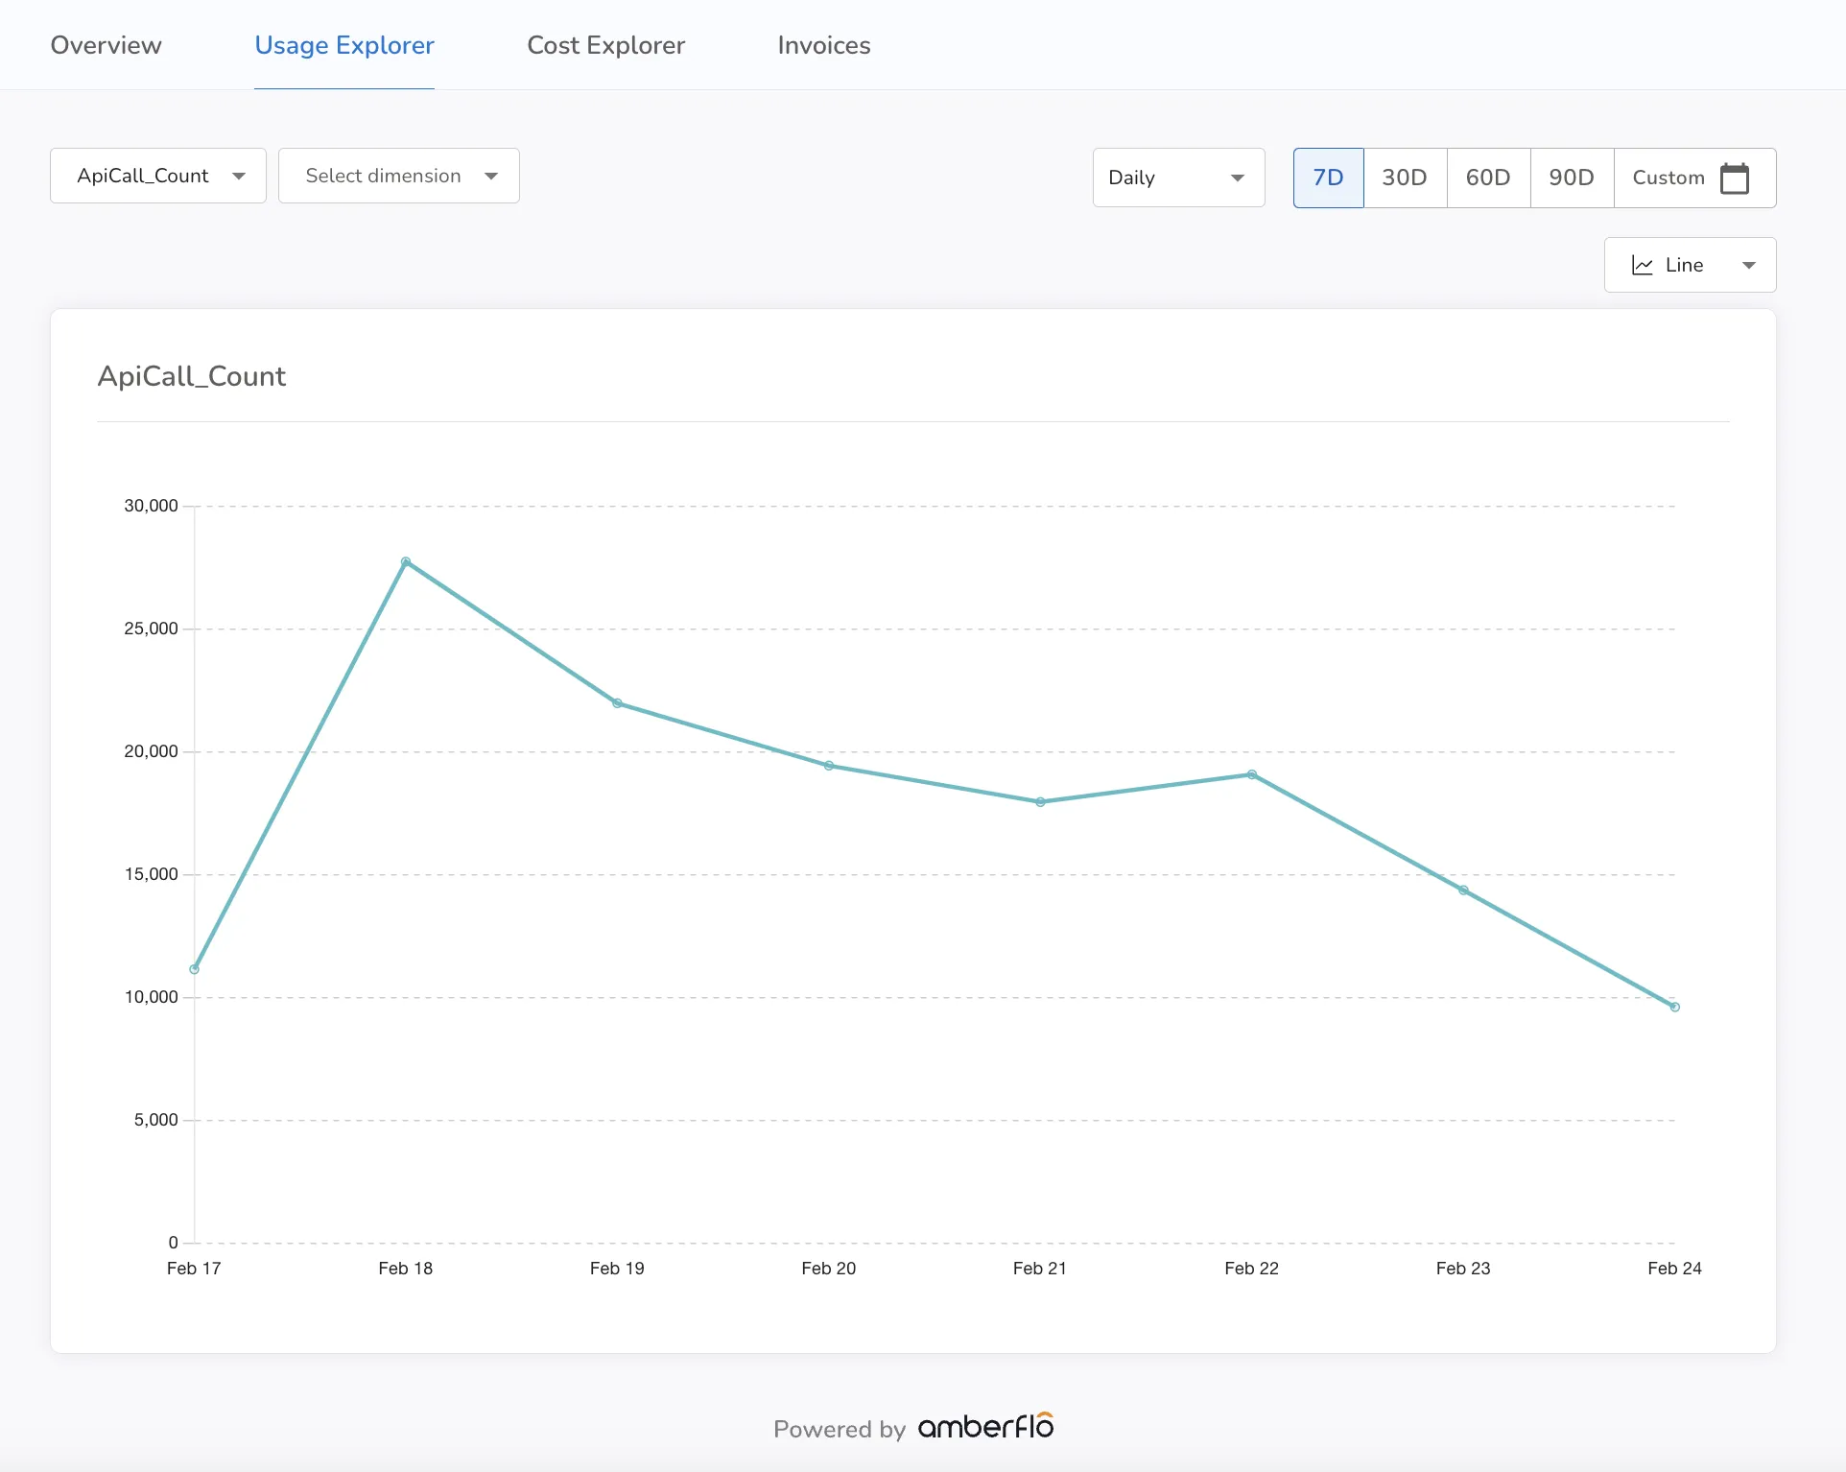The image size is (1846, 1472).
Task: Click the amberflo logo
Action: tap(985, 1426)
